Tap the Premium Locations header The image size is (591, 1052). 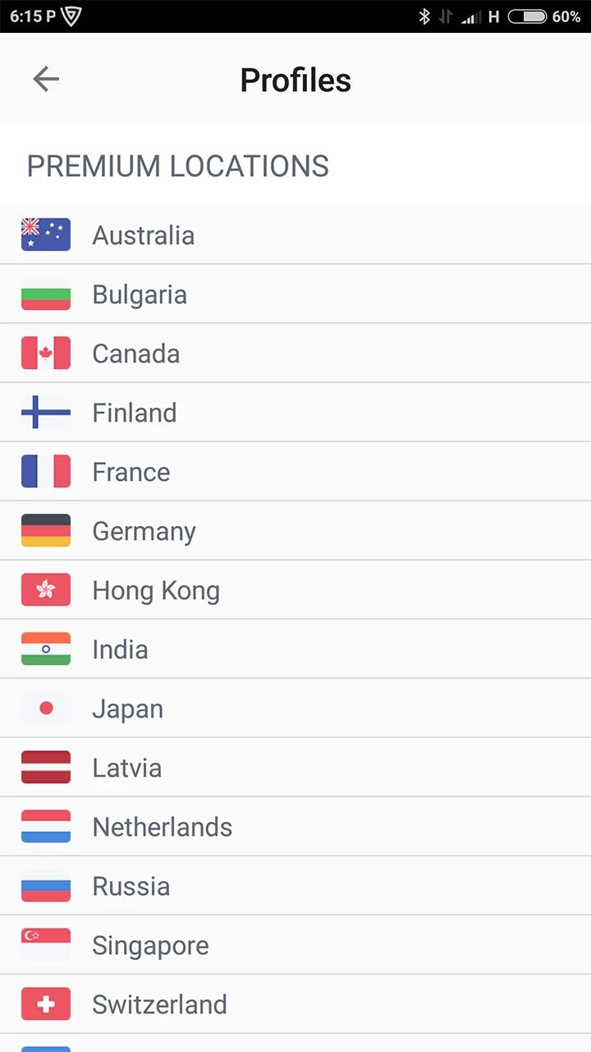click(178, 166)
